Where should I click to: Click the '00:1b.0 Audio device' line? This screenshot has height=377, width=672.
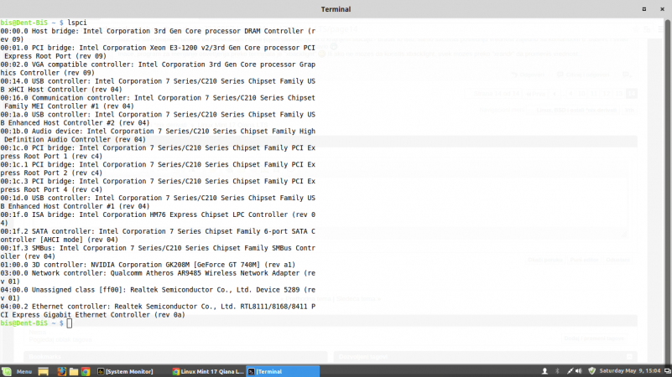pyautogui.click(x=158, y=135)
